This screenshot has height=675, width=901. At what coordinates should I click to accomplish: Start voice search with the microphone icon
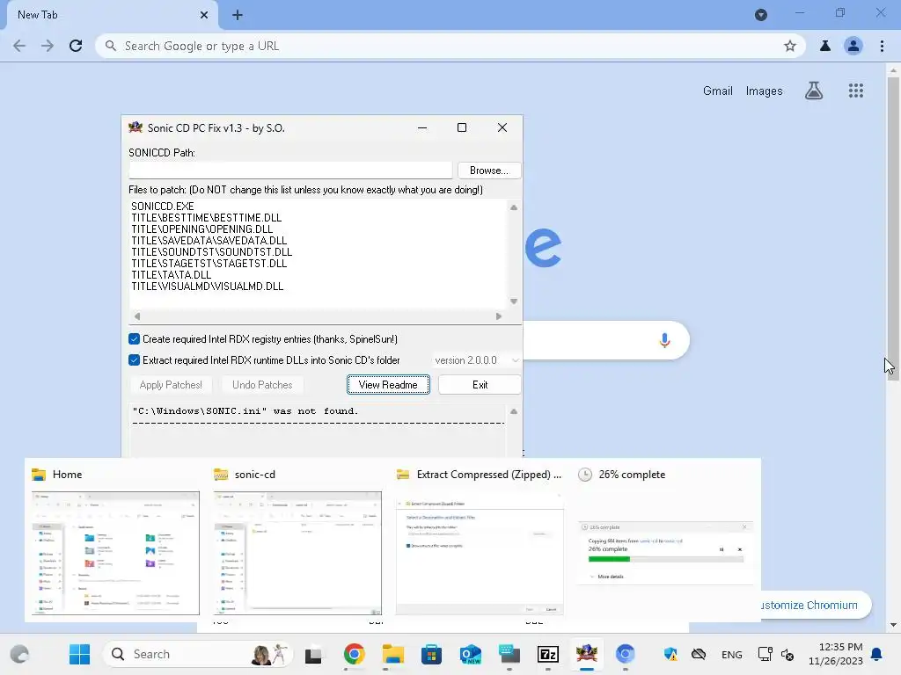664,340
